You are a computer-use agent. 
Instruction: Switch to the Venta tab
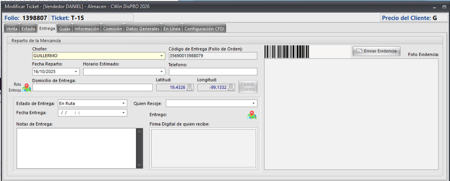coord(12,29)
